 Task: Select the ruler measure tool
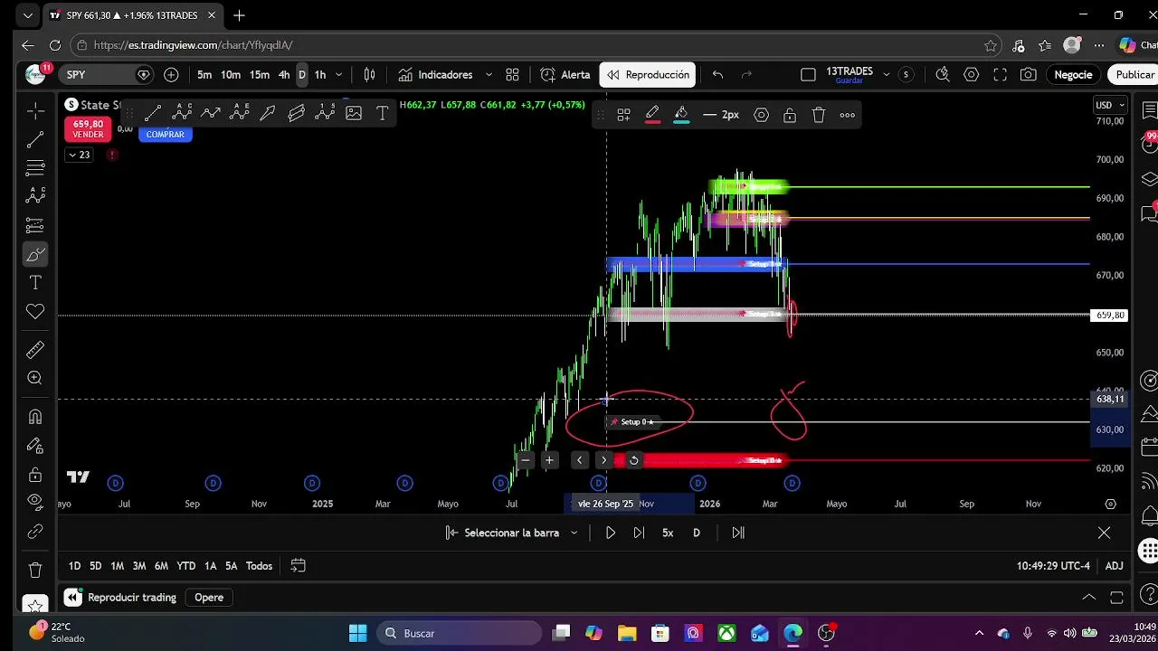pyautogui.click(x=35, y=350)
